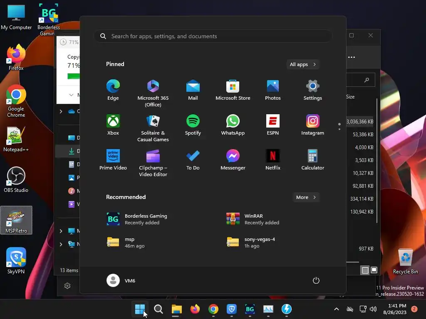The image size is (426, 319).
Task: Open the Calculator app
Action: click(x=313, y=160)
